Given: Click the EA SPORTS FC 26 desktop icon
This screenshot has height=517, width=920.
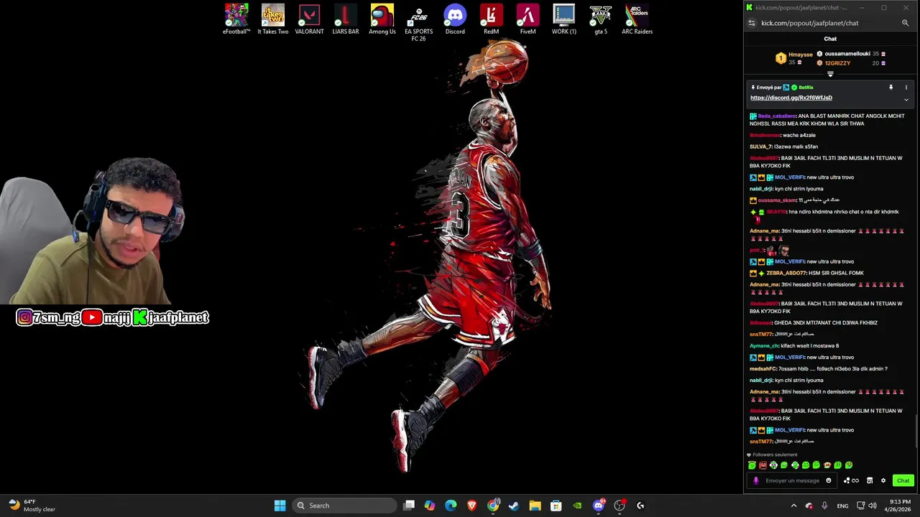Looking at the screenshot, I should pos(418,23).
